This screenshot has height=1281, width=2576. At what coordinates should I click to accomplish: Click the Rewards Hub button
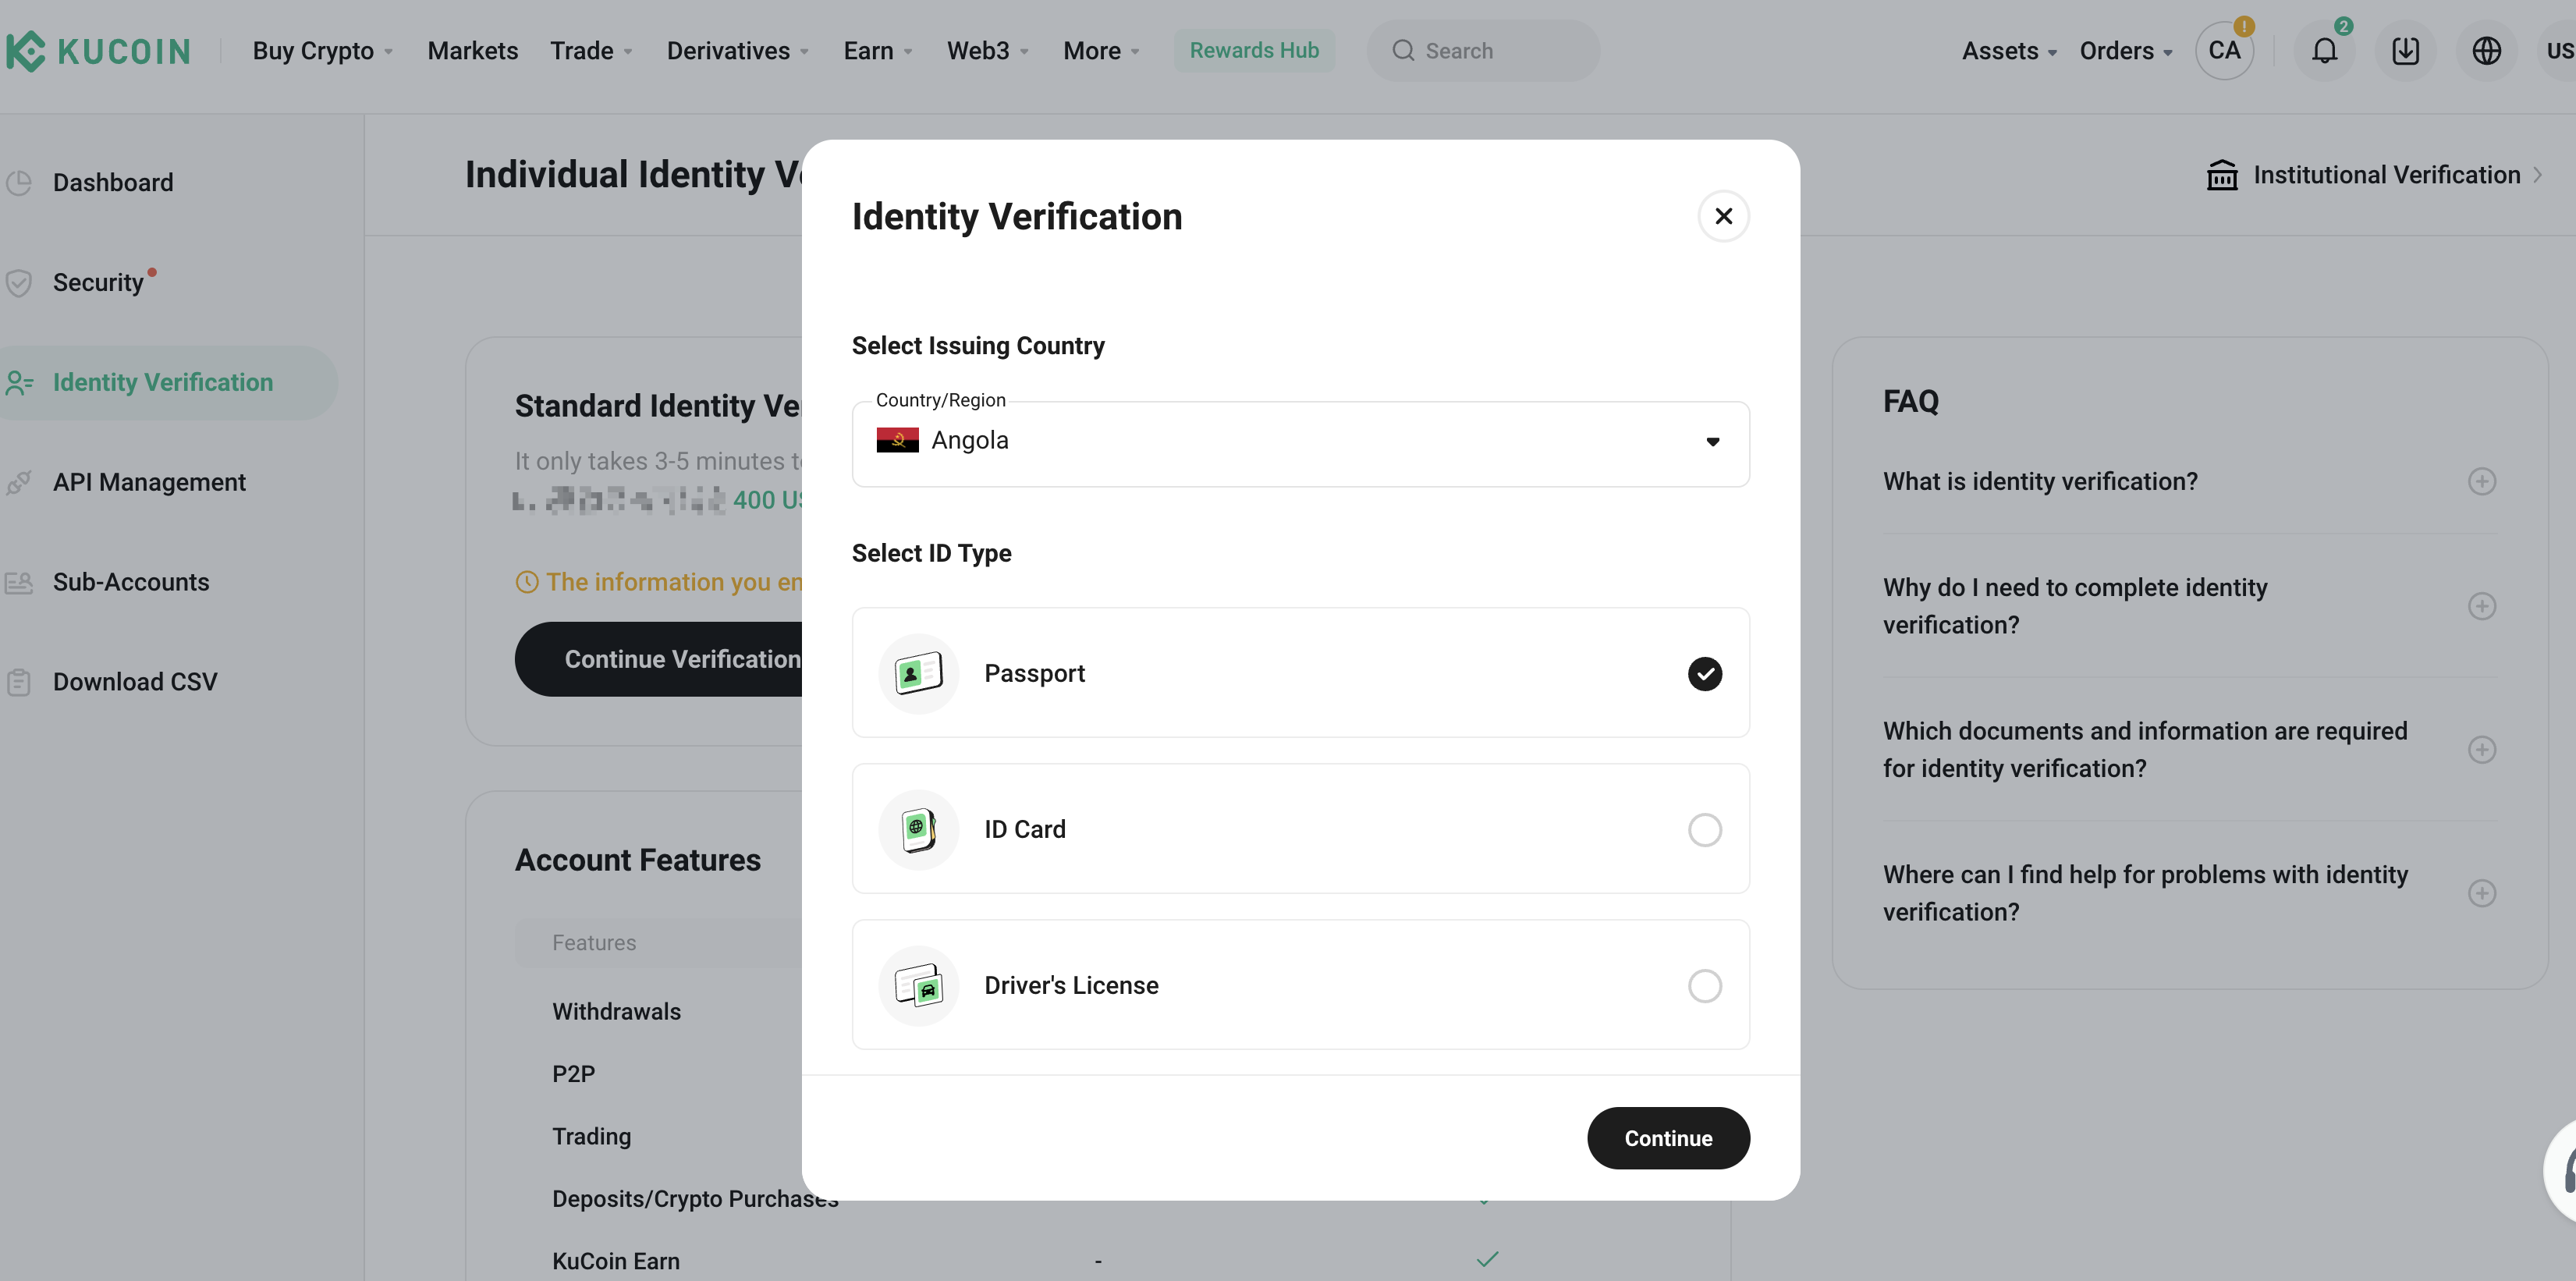point(1254,51)
